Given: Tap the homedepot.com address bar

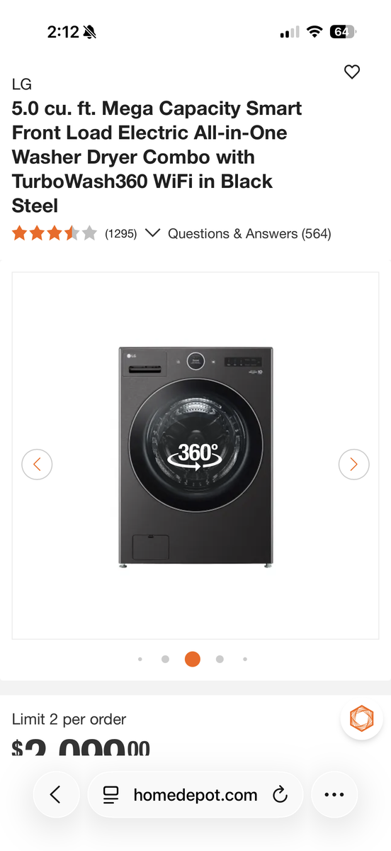Looking at the screenshot, I should 195,794.
